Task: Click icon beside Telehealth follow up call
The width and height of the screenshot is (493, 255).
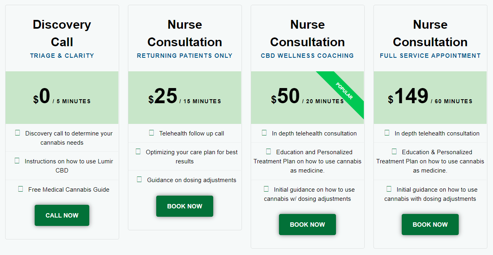Action: pos(151,133)
